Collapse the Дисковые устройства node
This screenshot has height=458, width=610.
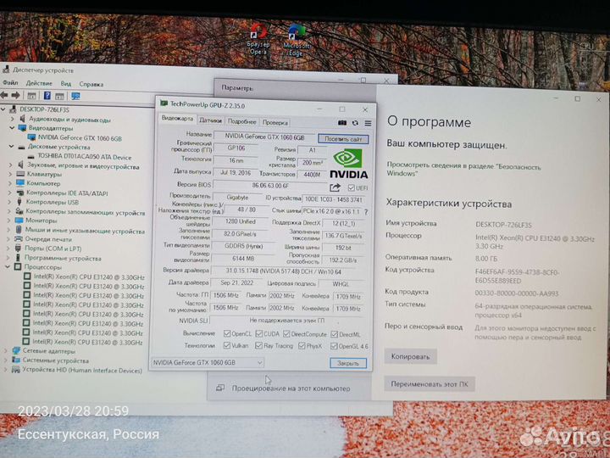coord(12,147)
